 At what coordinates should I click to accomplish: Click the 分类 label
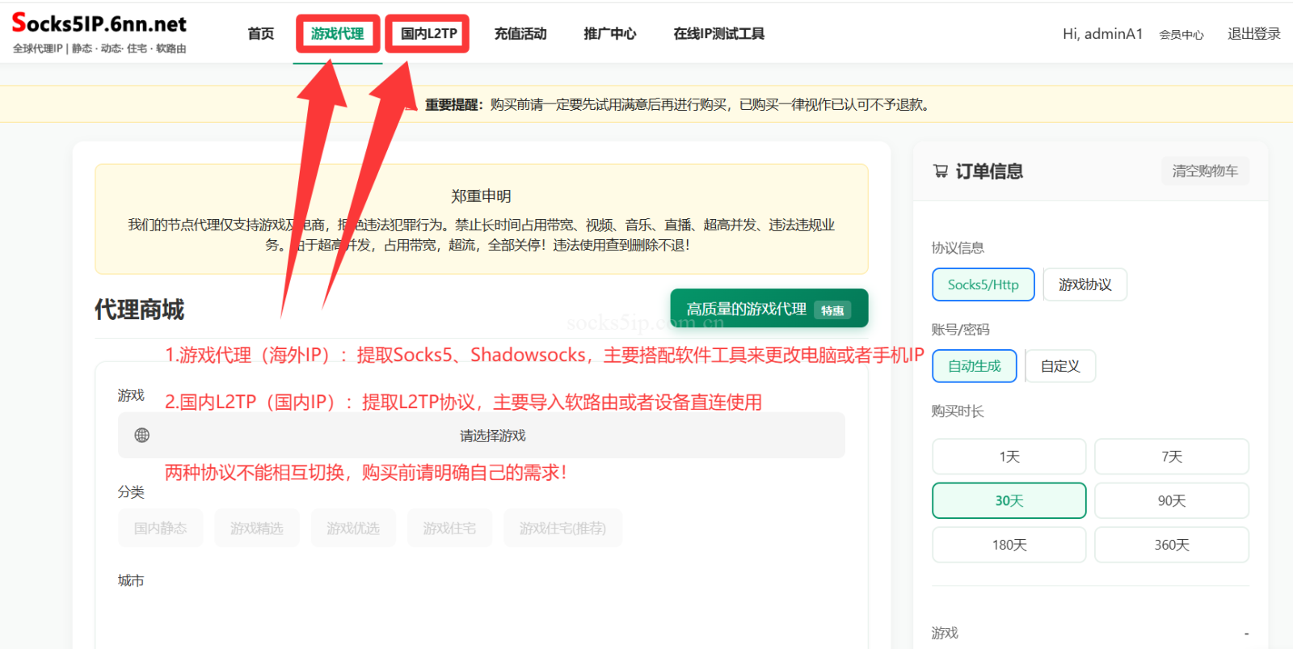pyautogui.click(x=131, y=492)
